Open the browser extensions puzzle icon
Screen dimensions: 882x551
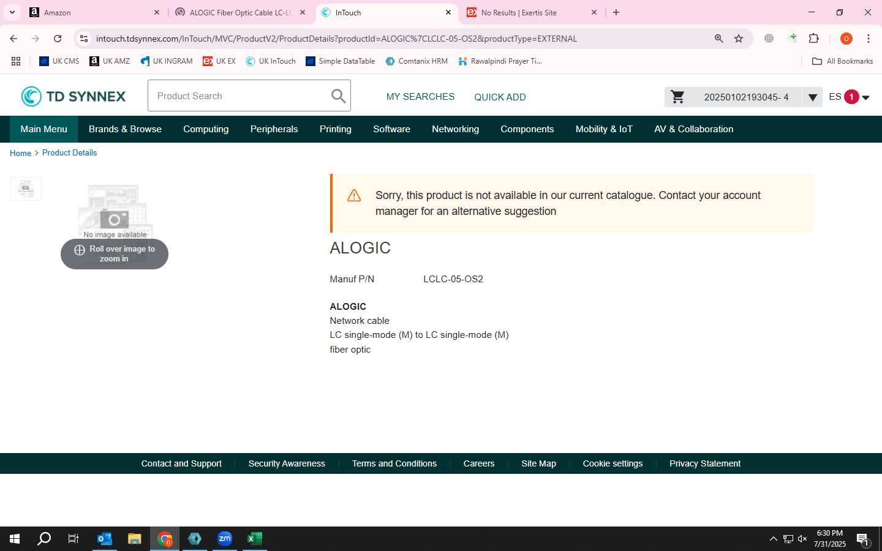pyautogui.click(x=813, y=39)
